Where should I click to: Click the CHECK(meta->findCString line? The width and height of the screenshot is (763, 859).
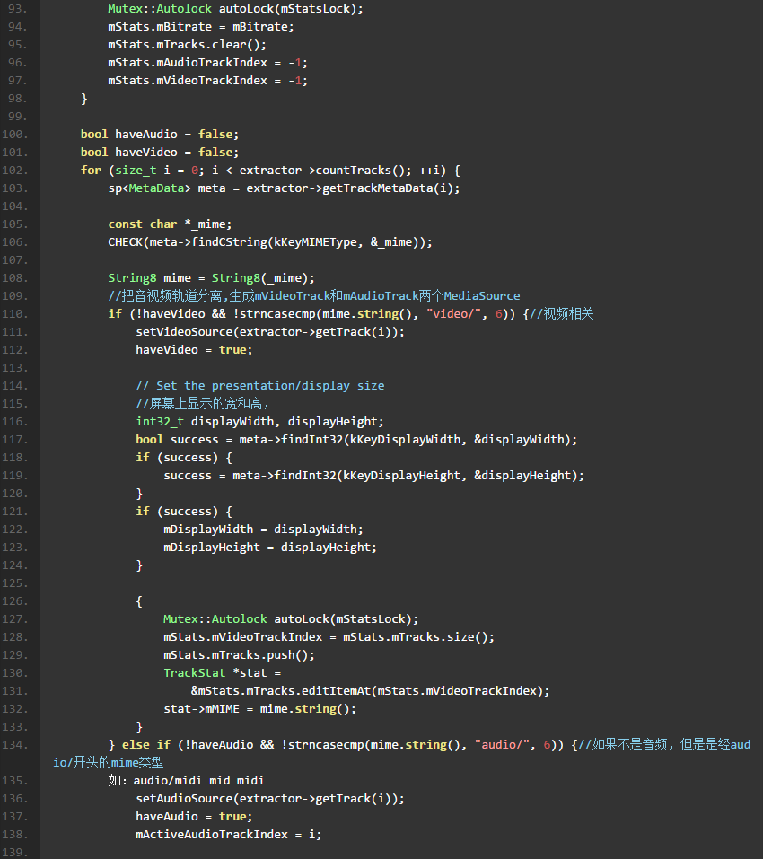[269, 242]
